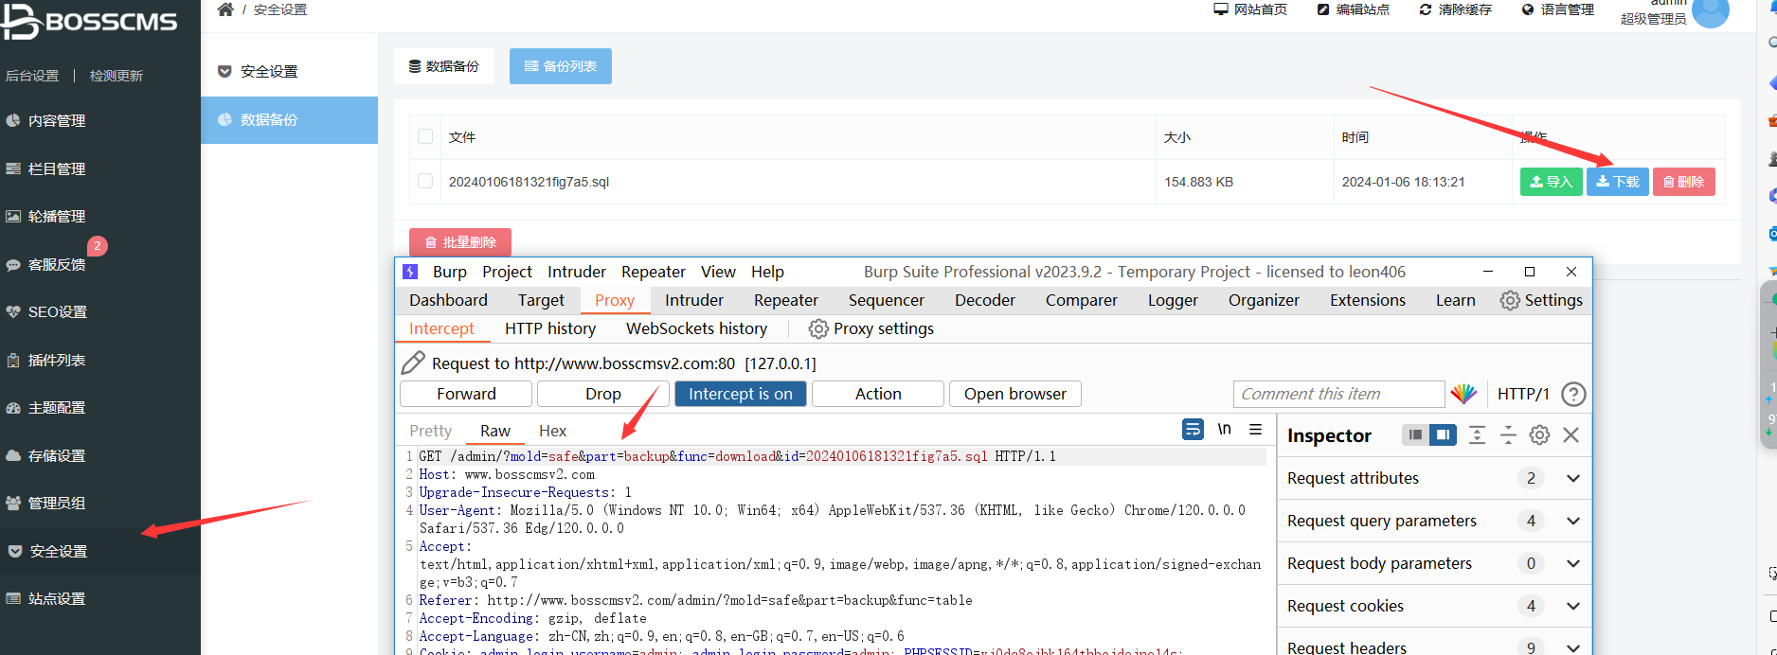
Task: Switch to the HTTP history tab
Action: coord(549,328)
